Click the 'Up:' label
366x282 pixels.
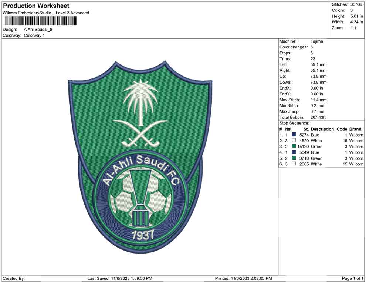pyautogui.click(x=282, y=76)
